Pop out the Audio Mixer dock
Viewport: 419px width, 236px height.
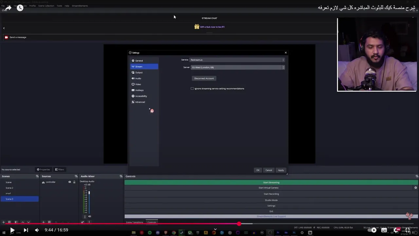click(x=121, y=176)
